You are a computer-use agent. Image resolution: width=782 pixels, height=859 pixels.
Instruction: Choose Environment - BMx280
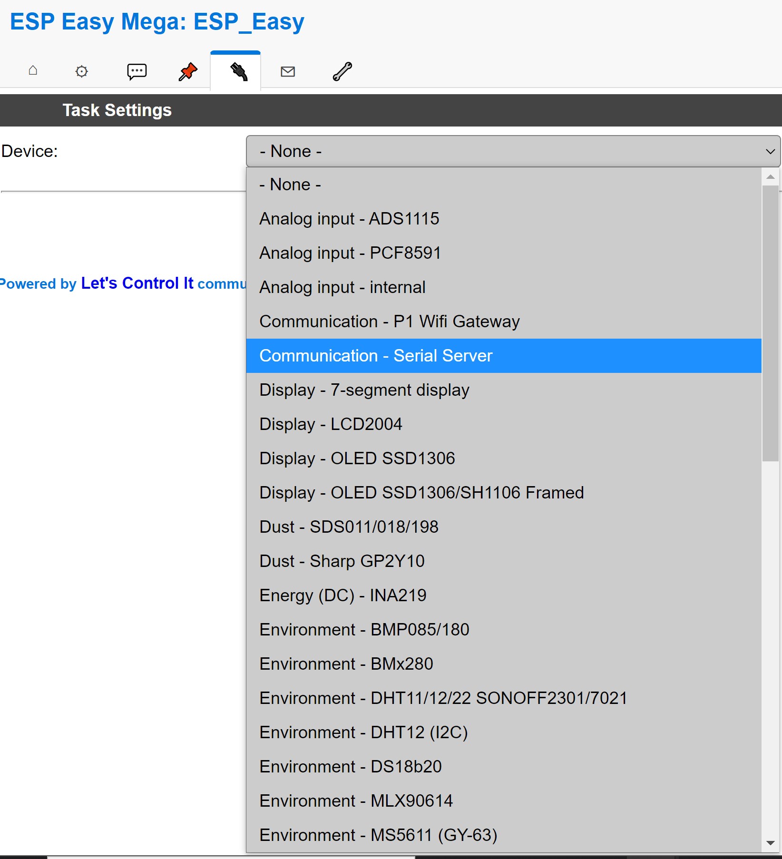click(x=504, y=664)
